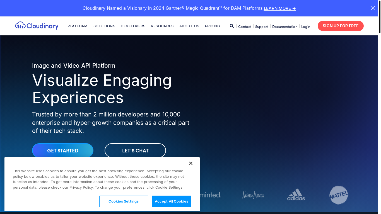Screen dimensions: 381x214
Task: Click the page's vertical scrollbar
Action: coord(379,17)
